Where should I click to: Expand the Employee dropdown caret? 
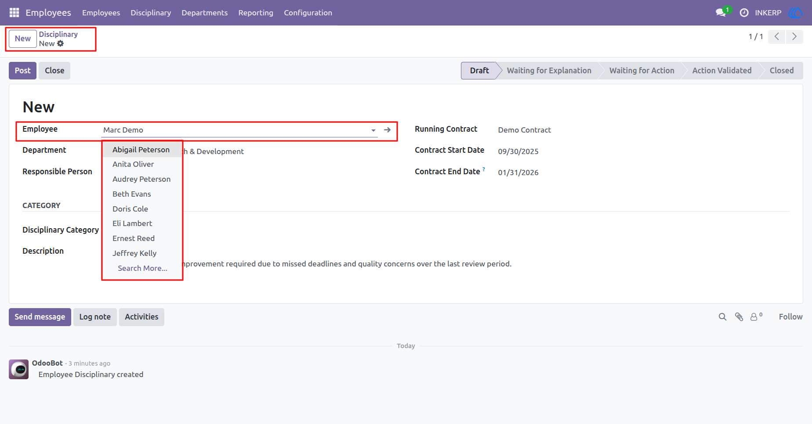point(373,130)
